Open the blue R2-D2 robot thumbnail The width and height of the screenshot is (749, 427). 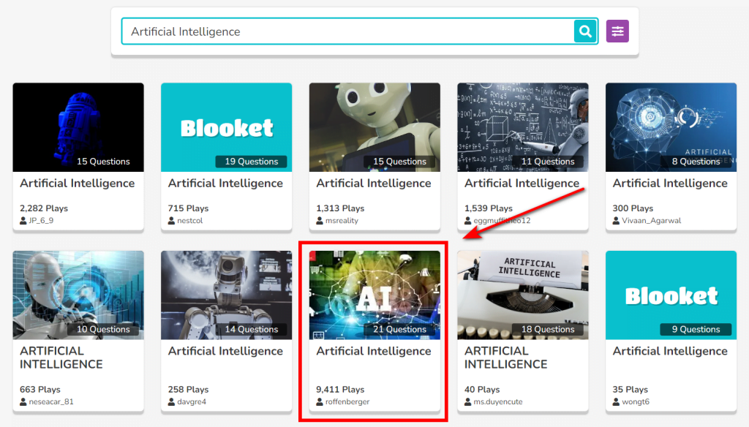tap(78, 126)
